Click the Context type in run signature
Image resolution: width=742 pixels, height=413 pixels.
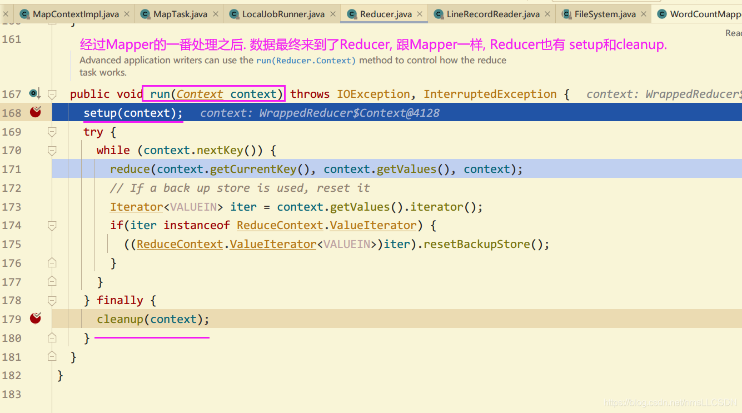pyautogui.click(x=200, y=94)
